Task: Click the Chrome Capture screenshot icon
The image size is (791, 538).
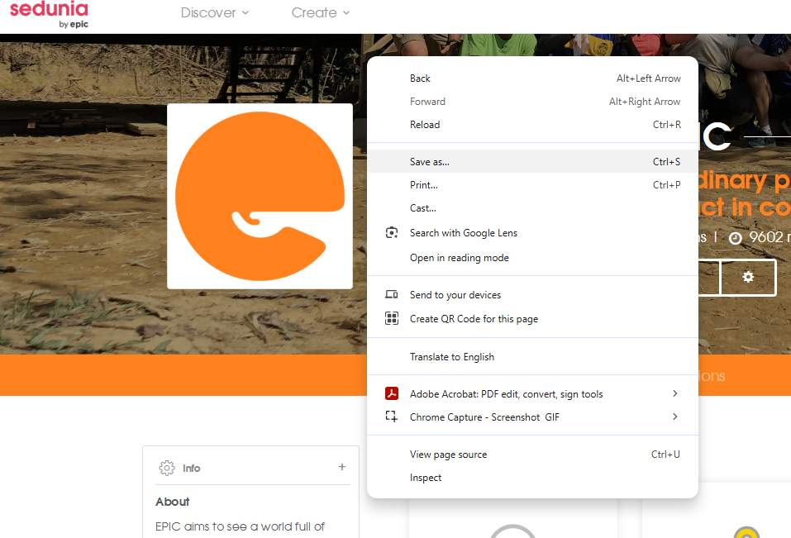Action: [392, 417]
